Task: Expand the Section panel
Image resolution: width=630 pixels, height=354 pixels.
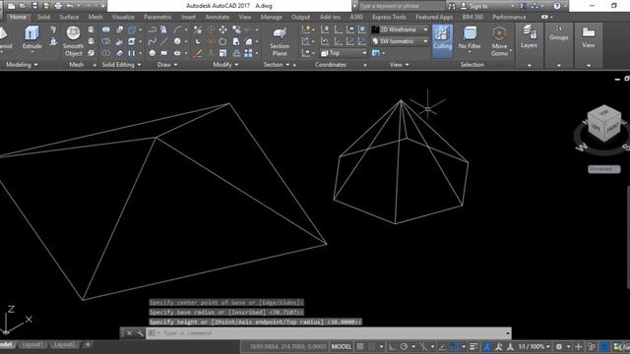Action: (x=276, y=65)
